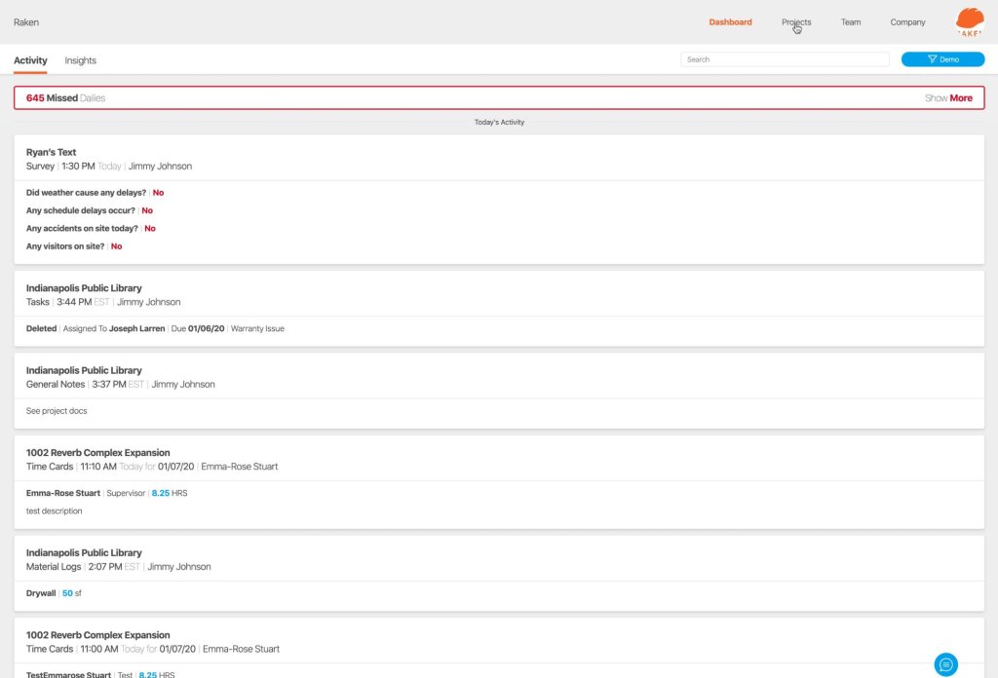The width and height of the screenshot is (998, 678).
Task: Click the Today's Activity heading
Action: pyautogui.click(x=499, y=122)
